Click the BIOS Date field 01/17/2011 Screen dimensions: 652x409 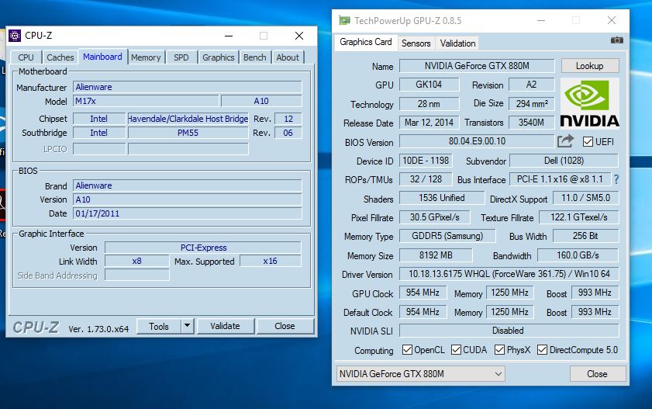pos(187,213)
